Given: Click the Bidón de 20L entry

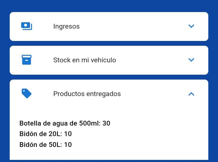Looking at the screenshot, I should [x=46, y=134].
